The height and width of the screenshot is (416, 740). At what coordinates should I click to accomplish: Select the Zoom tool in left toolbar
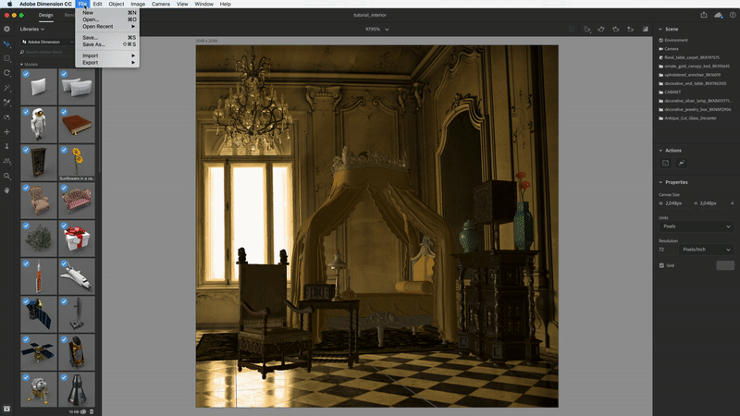click(7, 175)
